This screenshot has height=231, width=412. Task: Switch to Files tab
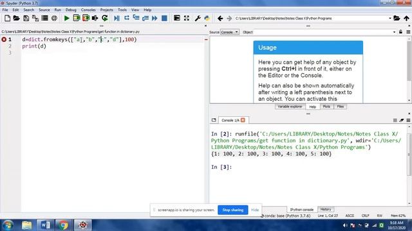pyautogui.click(x=341, y=107)
